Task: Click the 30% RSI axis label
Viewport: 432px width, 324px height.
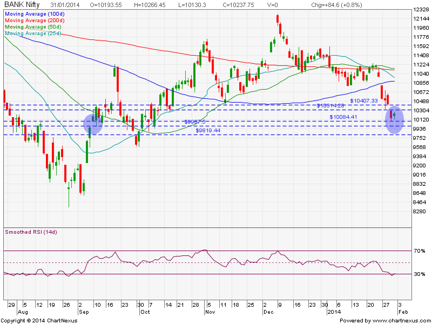Action: point(420,274)
